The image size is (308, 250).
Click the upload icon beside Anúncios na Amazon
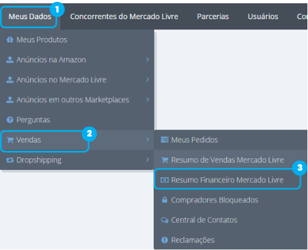coord(10,60)
